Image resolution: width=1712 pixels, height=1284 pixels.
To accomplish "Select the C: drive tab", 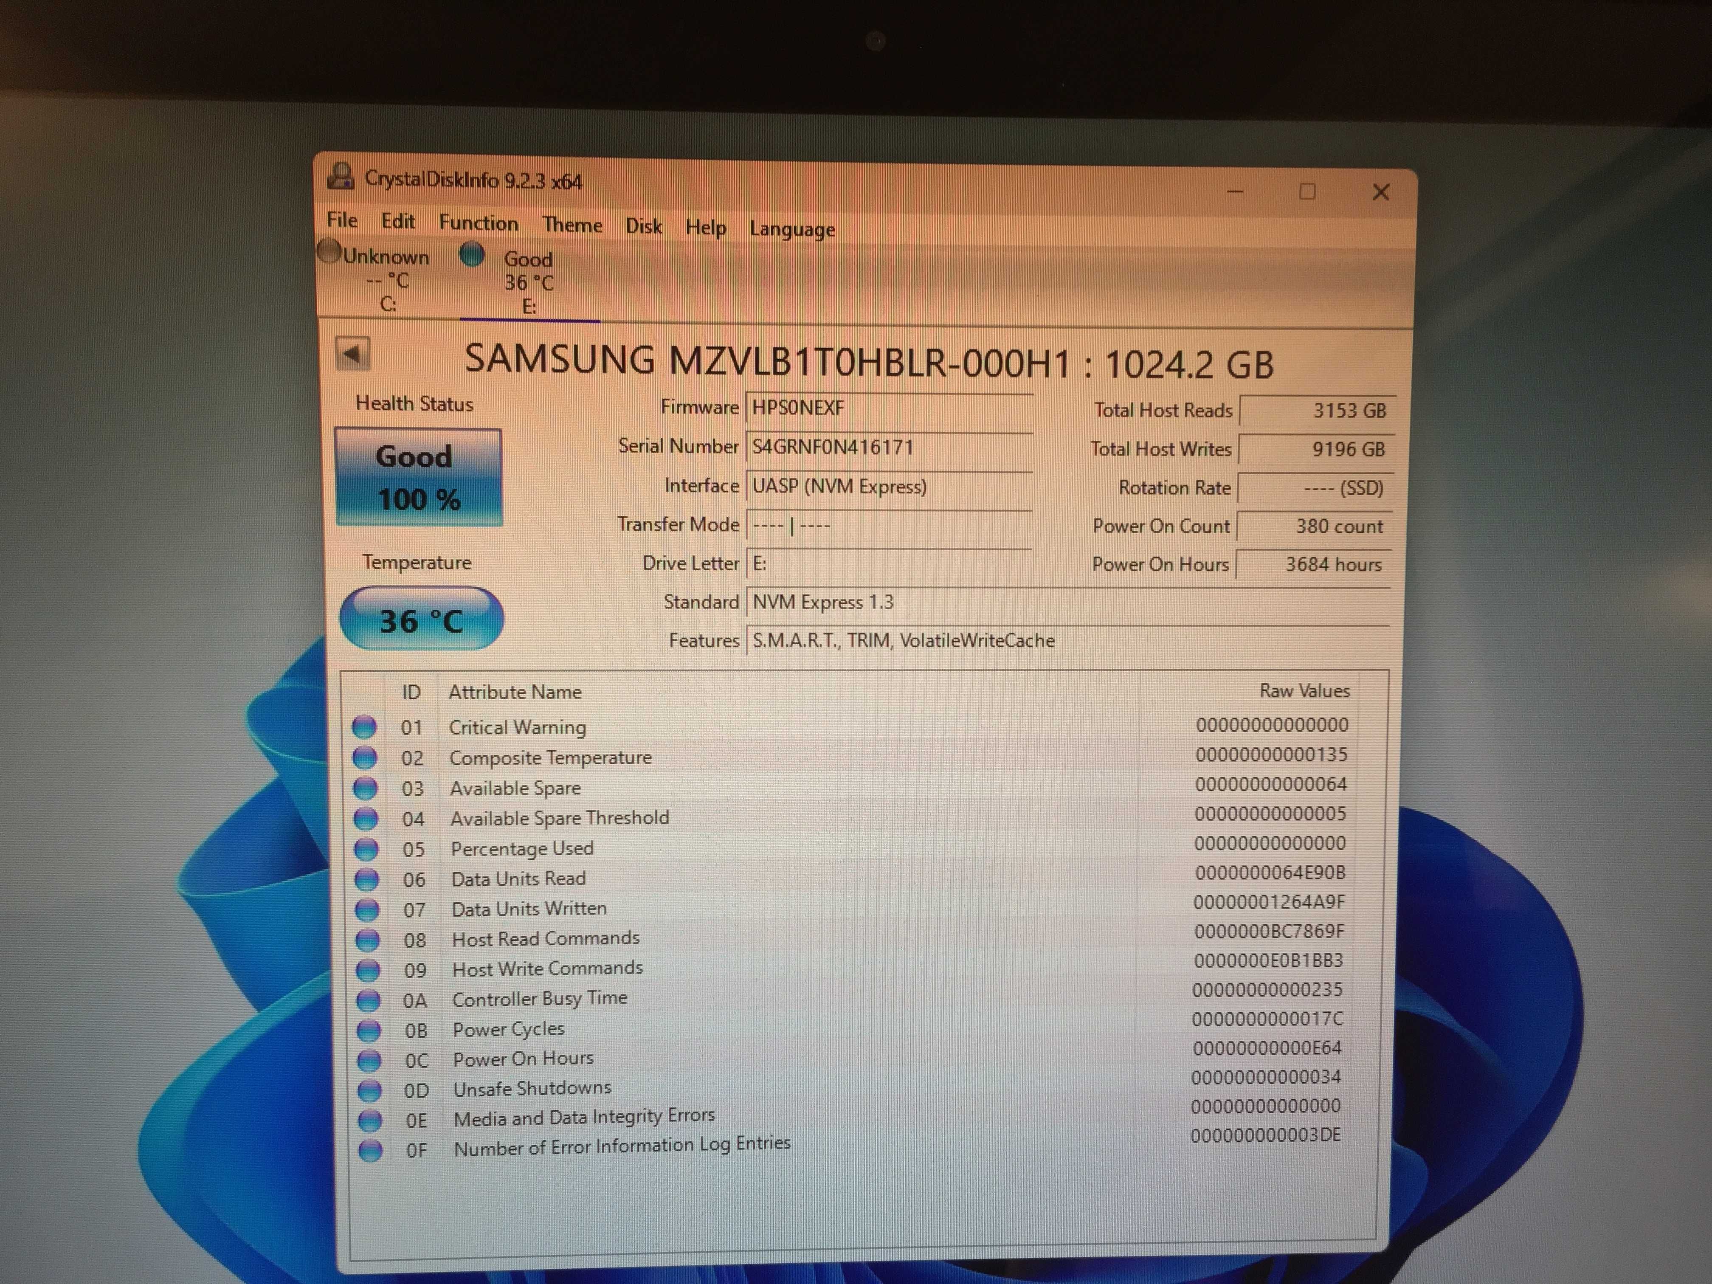I will 387,280.
